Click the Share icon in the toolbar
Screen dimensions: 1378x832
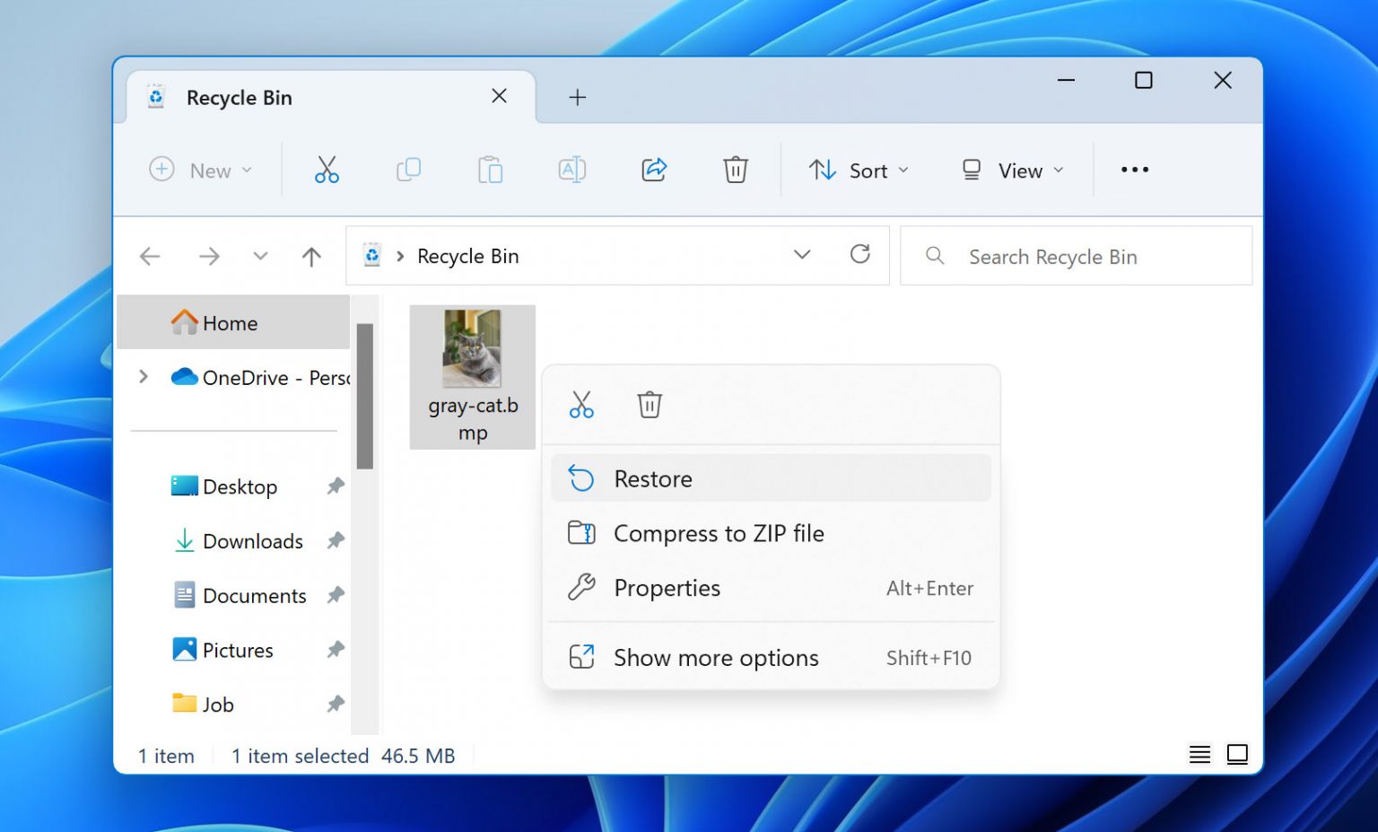[654, 170]
